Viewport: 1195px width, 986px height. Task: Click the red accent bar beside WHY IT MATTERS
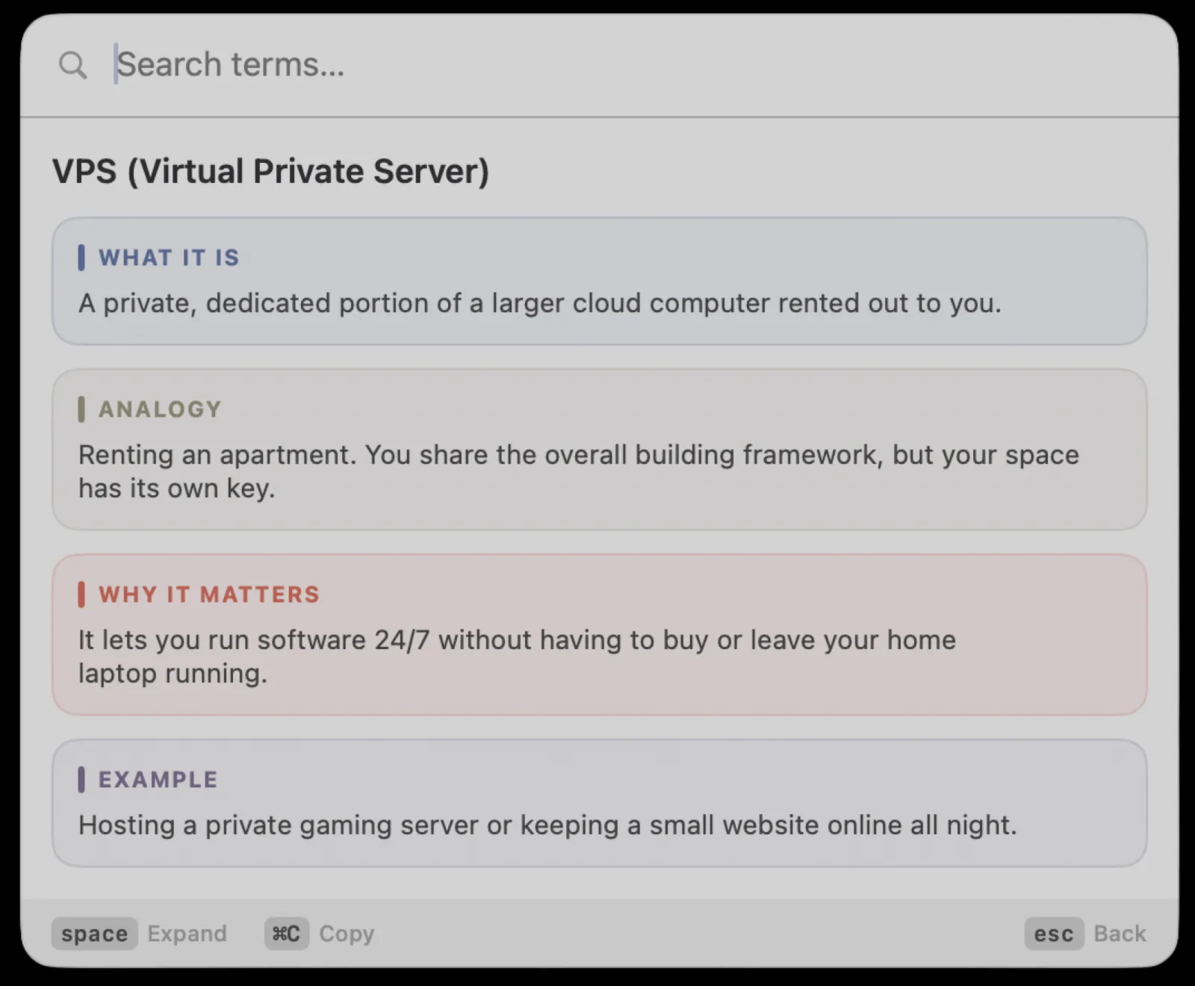(x=81, y=595)
